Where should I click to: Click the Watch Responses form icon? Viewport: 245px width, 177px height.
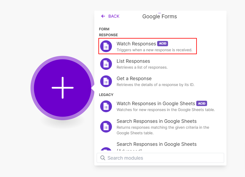point(106,46)
